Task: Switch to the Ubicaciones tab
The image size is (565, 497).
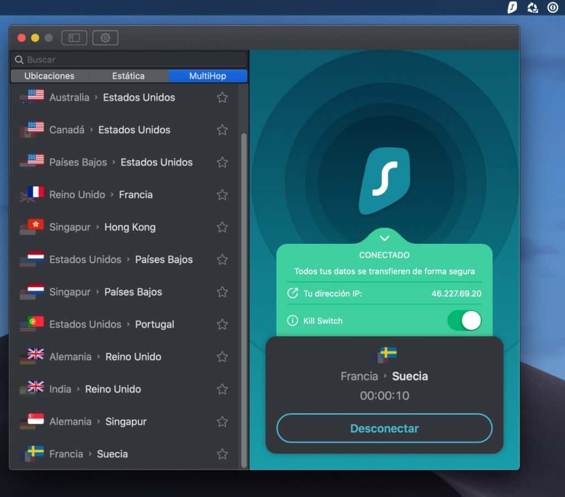Action: (x=50, y=76)
